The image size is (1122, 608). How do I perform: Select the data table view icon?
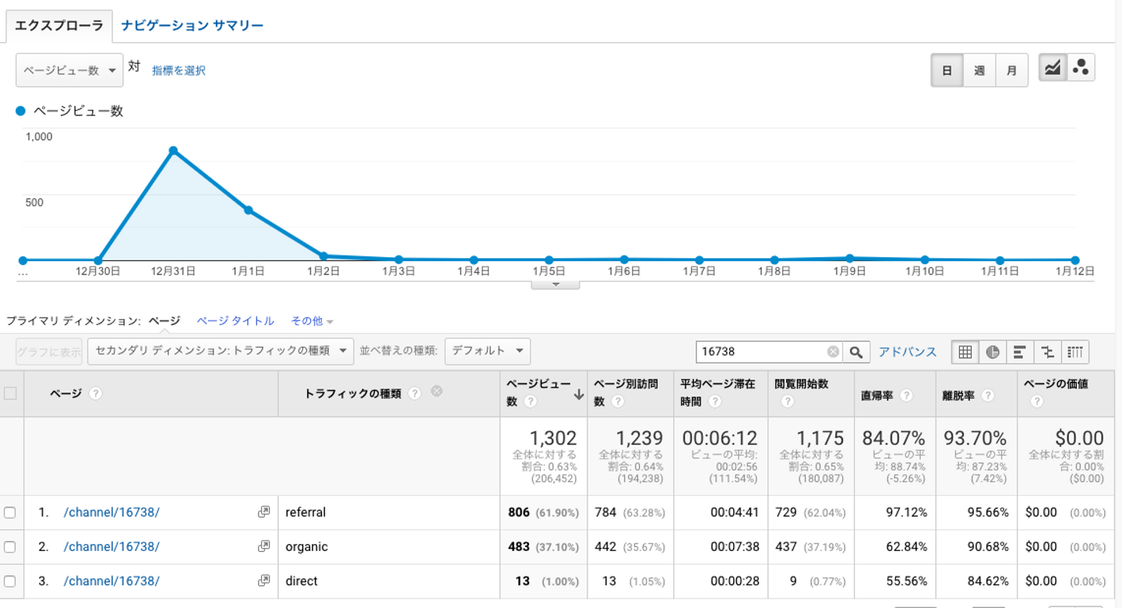point(965,352)
